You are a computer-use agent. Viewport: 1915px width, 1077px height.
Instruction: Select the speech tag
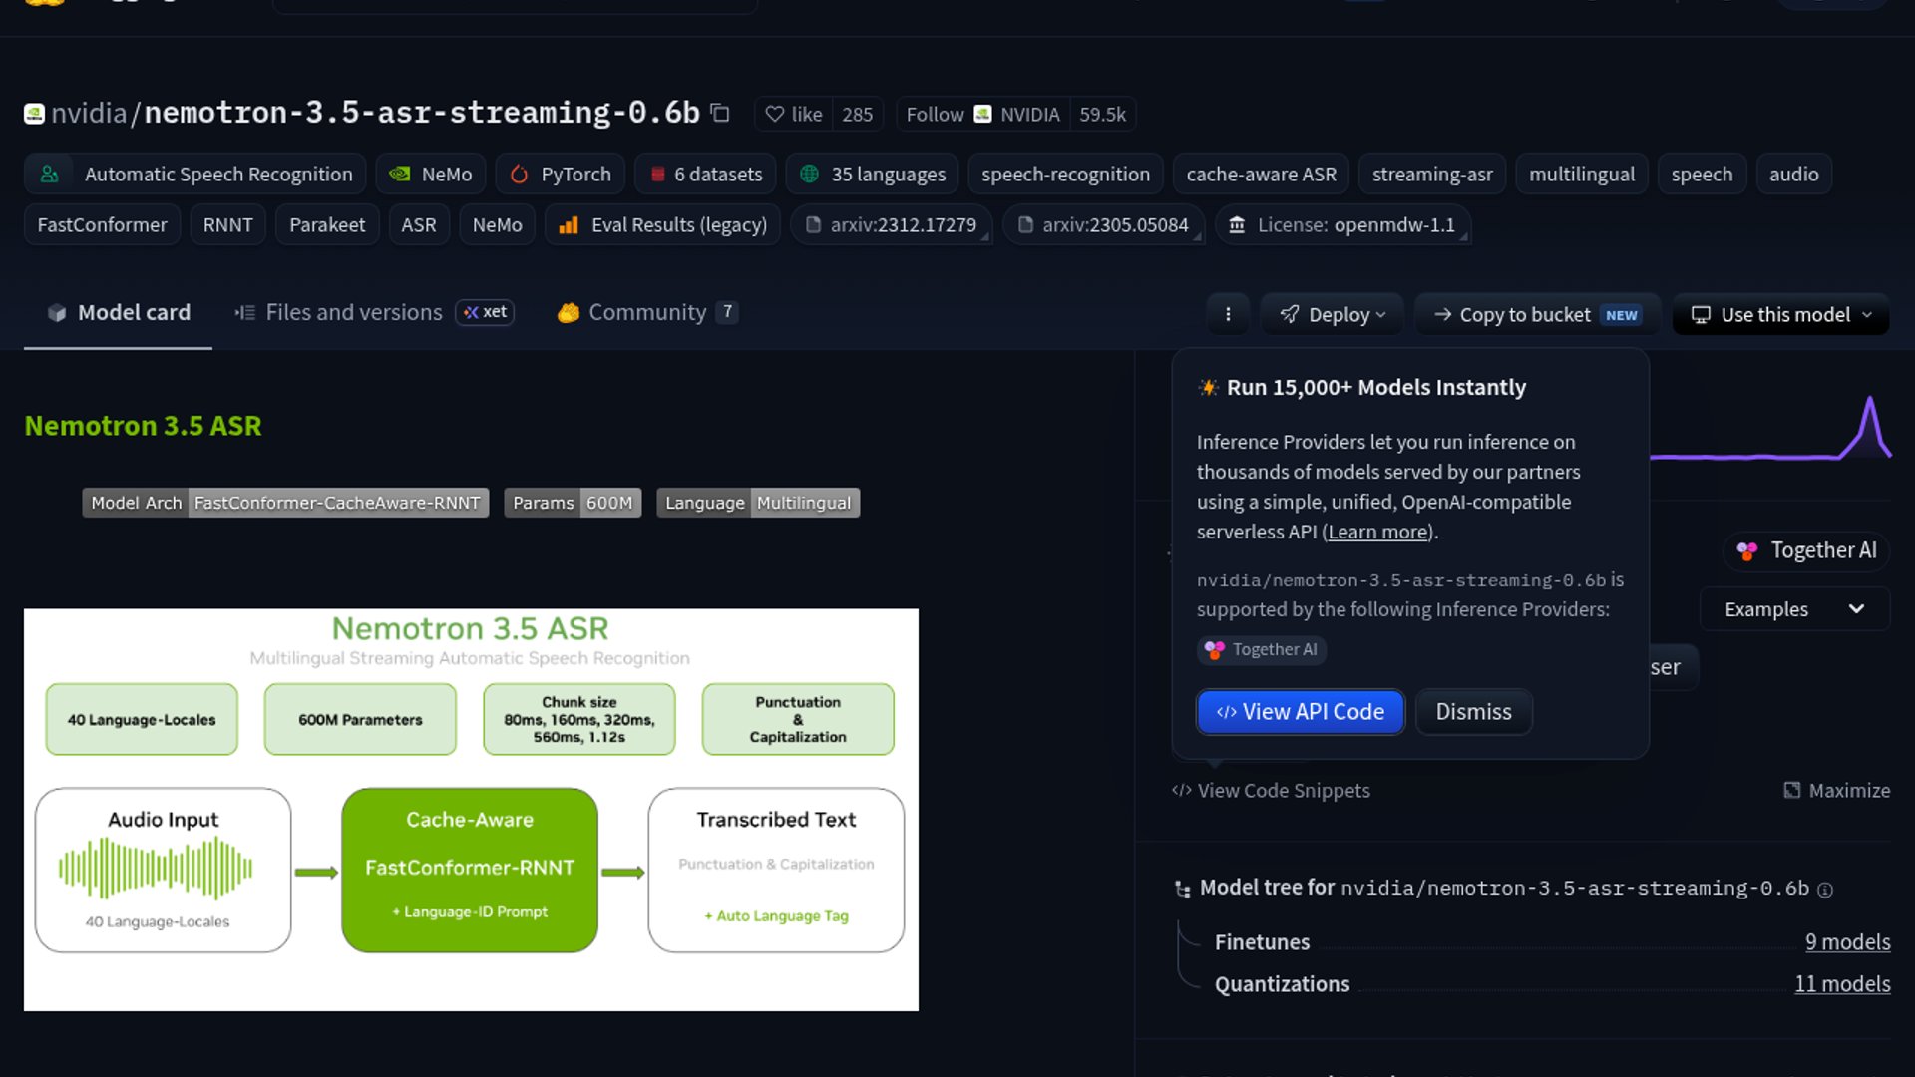click(1702, 174)
